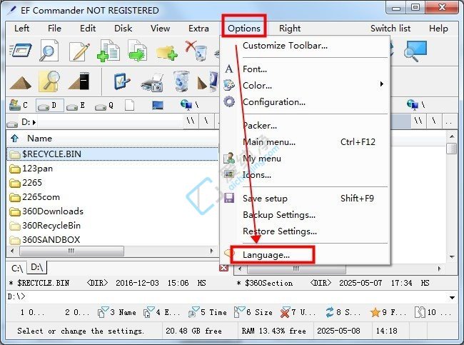Image resolution: width=464 pixels, height=345 pixels.
Task: Choose Icons... menu entry
Action: 305,175
